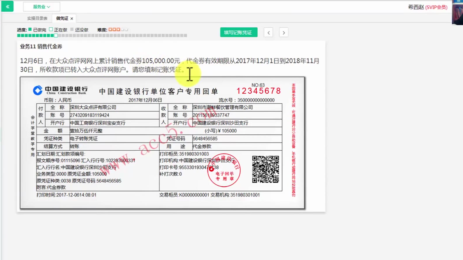Image resolution: width=463 pixels, height=260 pixels.
Task: Click the 填写记账凭证 button
Action: (239, 32)
